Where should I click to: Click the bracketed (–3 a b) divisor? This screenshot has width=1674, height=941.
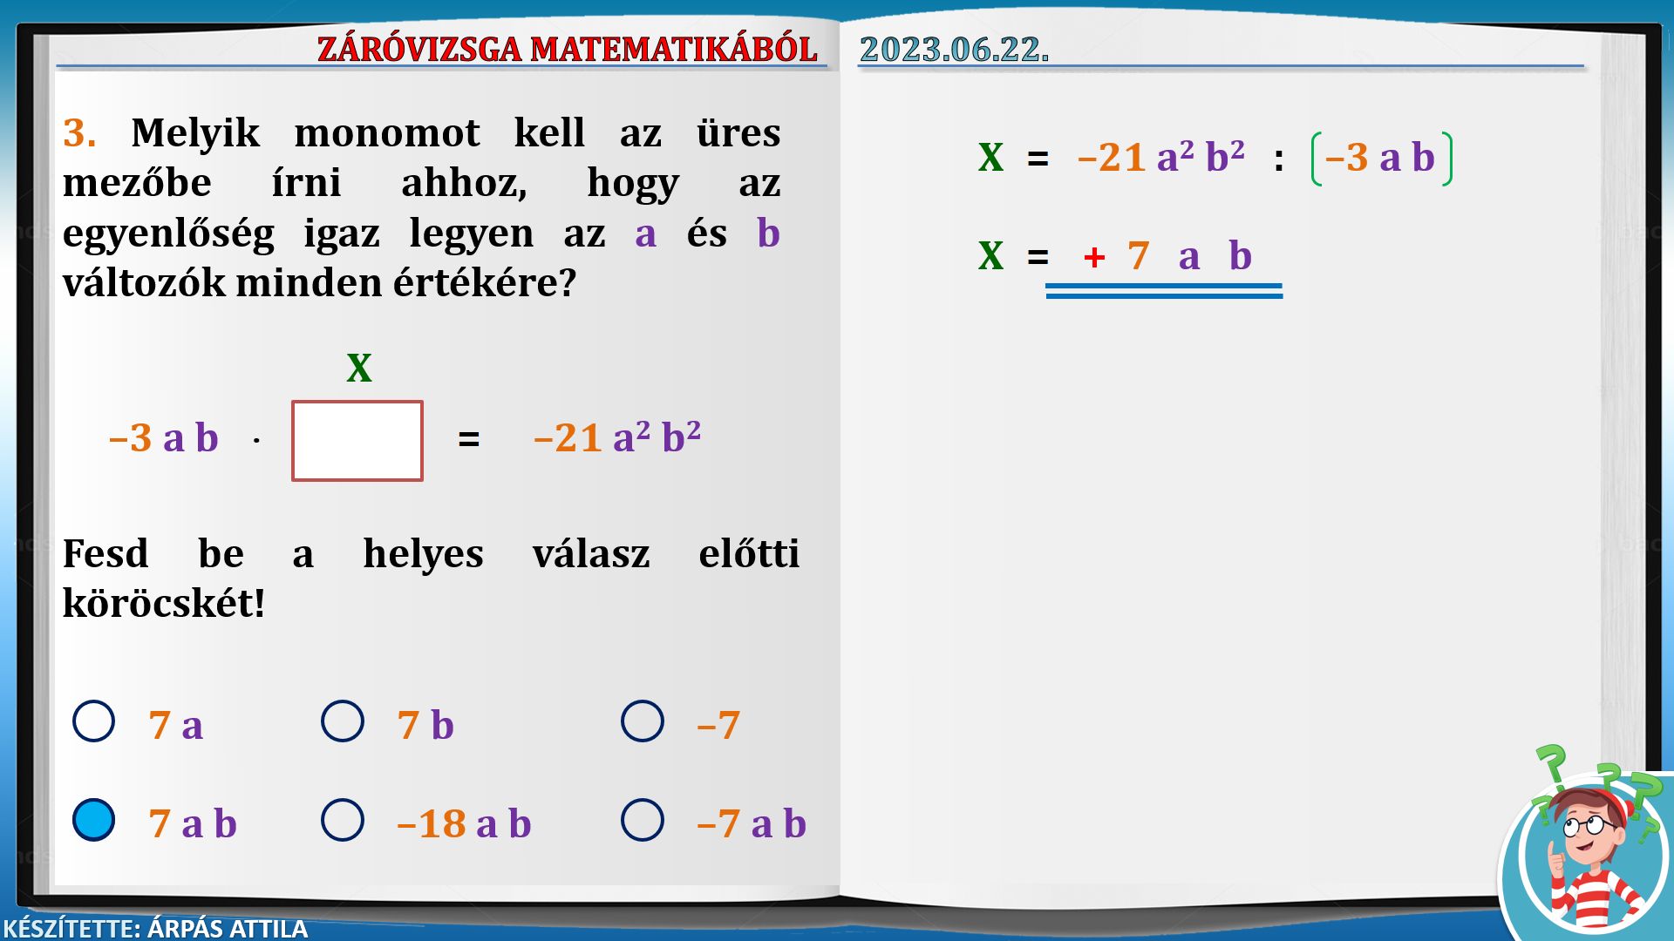click(x=1382, y=159)
